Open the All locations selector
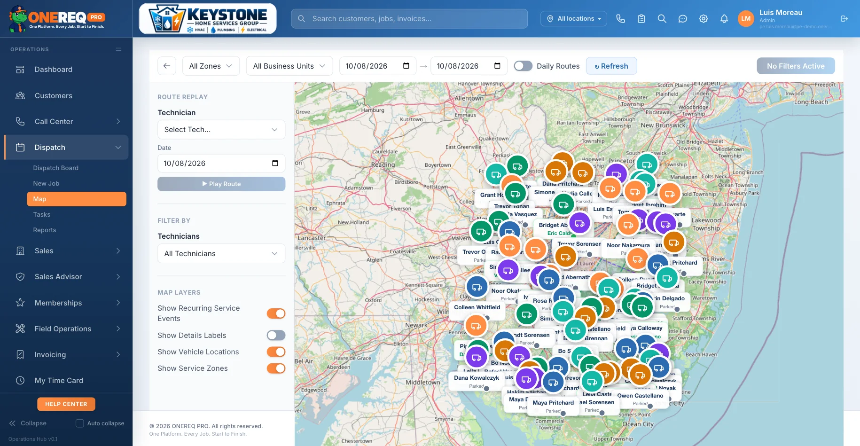Image resolution: width=860 pixels, height=446 pixels. tap(574, 19)
